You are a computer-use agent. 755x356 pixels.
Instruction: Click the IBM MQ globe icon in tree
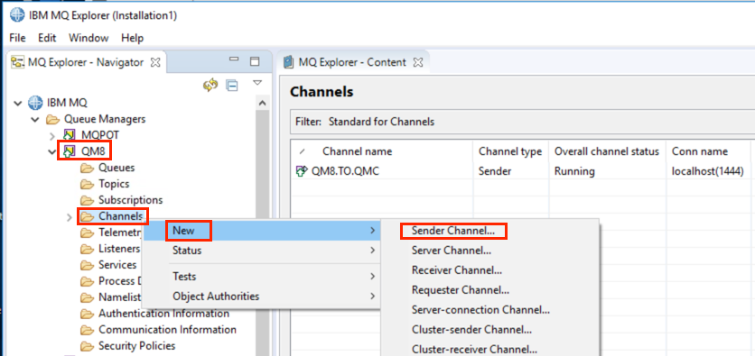35,103
